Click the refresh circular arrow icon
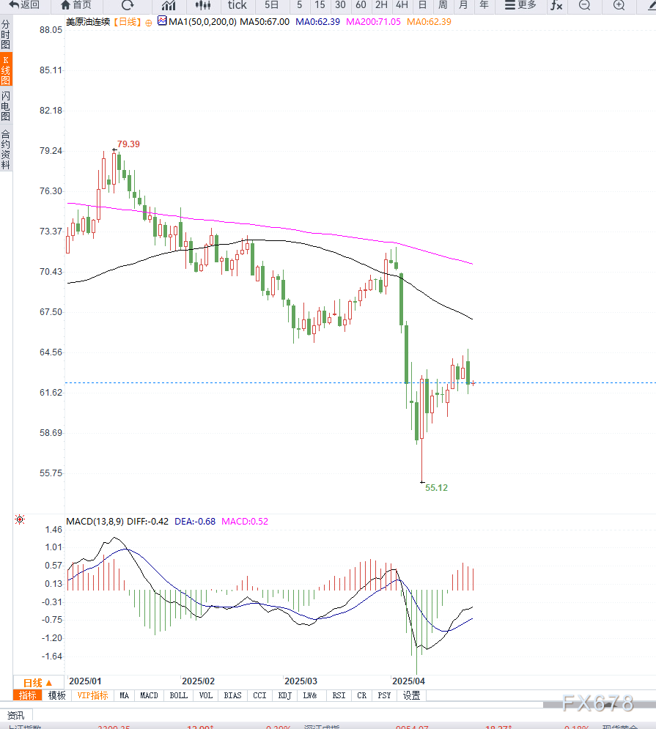This screenshot has height=729, width=656. point(128,5)
